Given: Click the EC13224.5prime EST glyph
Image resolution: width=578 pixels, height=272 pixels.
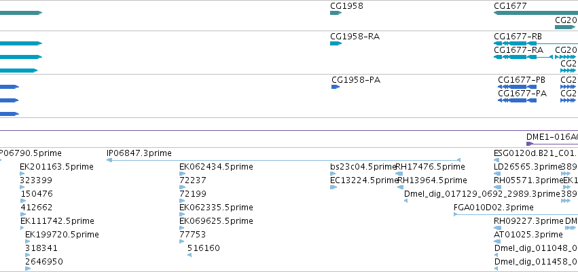Looking at the screenshot, I should pyautogui.click(x=333, y=187).
